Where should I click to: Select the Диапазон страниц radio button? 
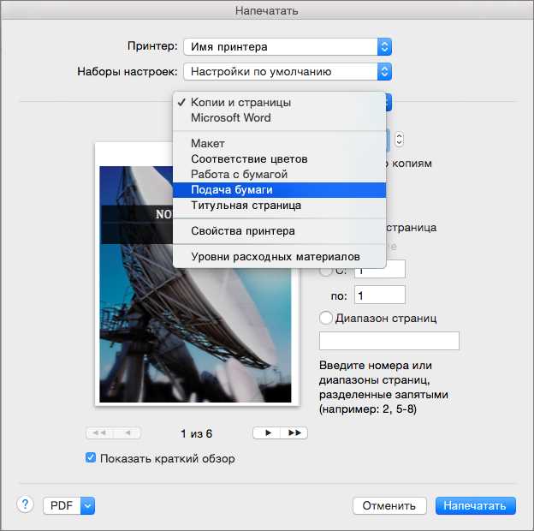pyautogui.click(x=326, y=318)
